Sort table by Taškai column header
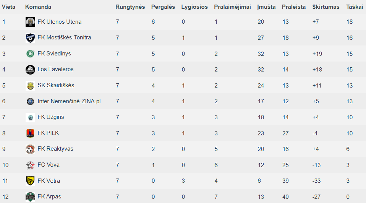Screen dimensions: 366x203 tap(355, 7)
